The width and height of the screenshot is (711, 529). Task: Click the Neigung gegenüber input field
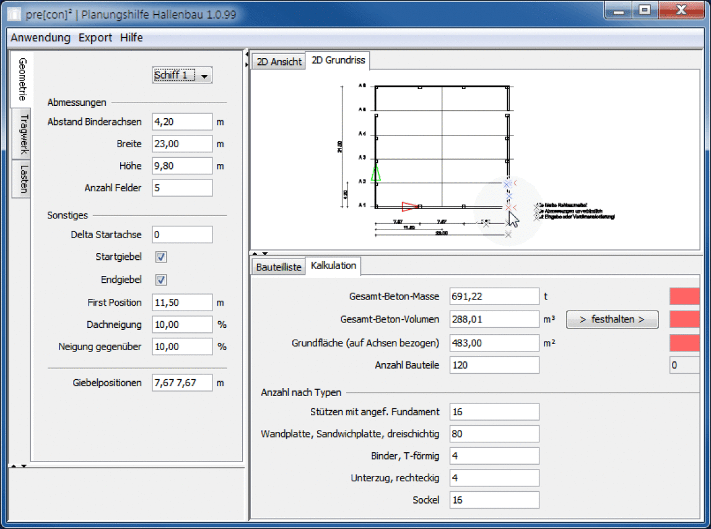(182, 347)
